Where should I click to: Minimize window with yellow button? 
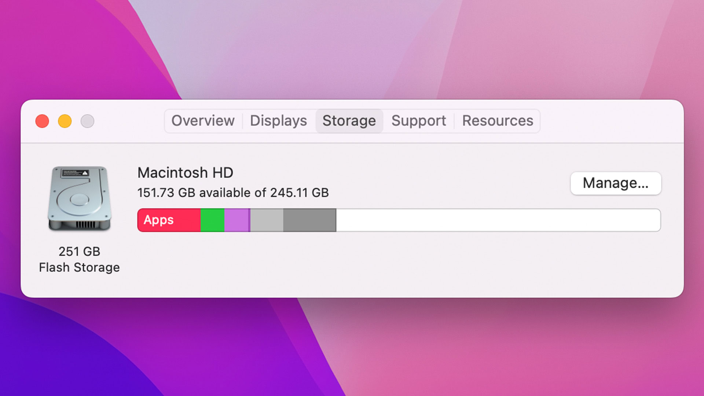point(65,121)
